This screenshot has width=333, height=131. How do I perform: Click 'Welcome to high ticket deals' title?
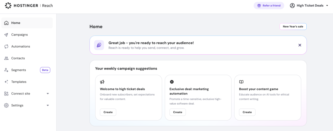point(122,89)
